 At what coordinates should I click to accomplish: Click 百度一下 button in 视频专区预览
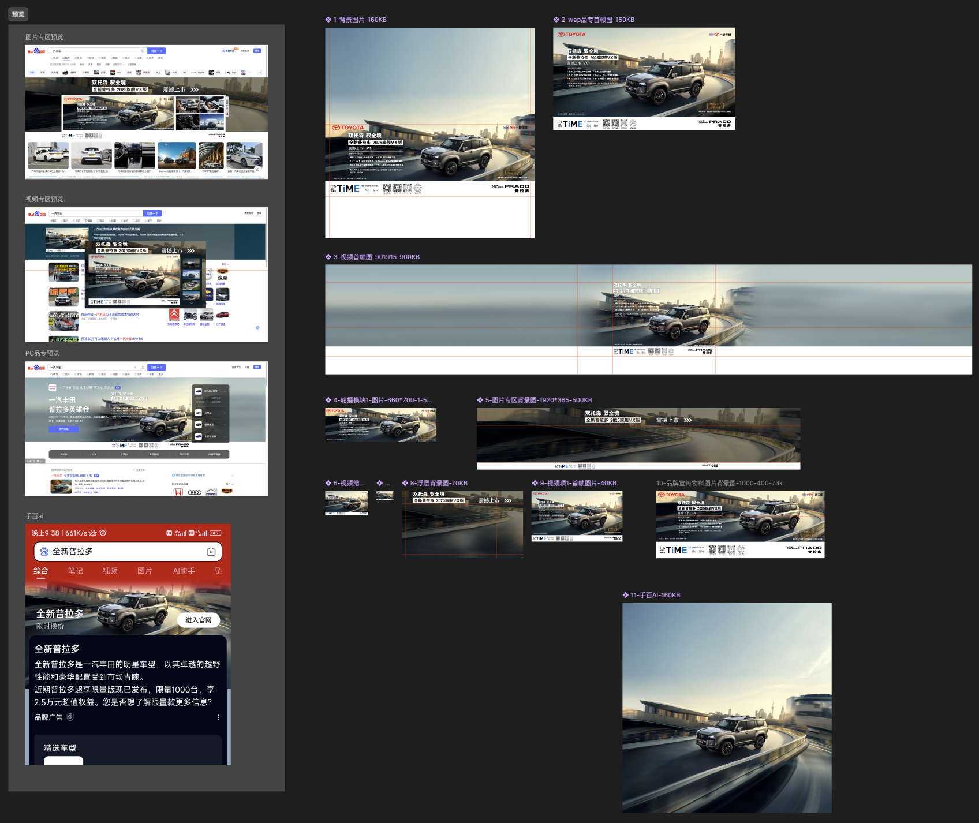tap(152, 213)
